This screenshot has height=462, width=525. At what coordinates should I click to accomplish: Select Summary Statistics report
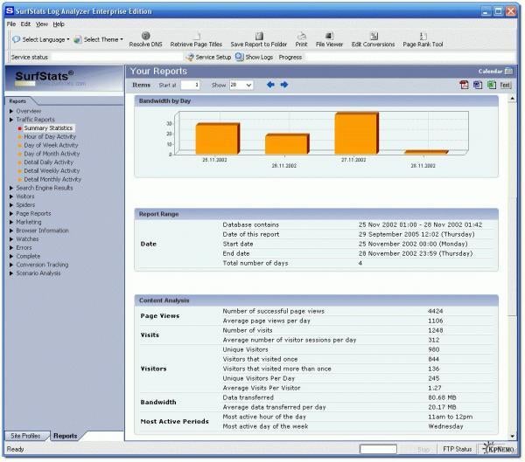point(48,128)
